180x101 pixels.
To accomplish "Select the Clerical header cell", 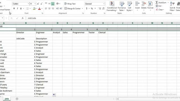I will pyautogui.click(x=103, y=33).
